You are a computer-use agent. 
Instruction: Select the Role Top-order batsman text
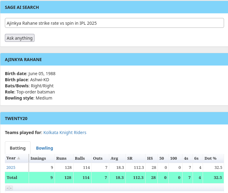(30, 92)
